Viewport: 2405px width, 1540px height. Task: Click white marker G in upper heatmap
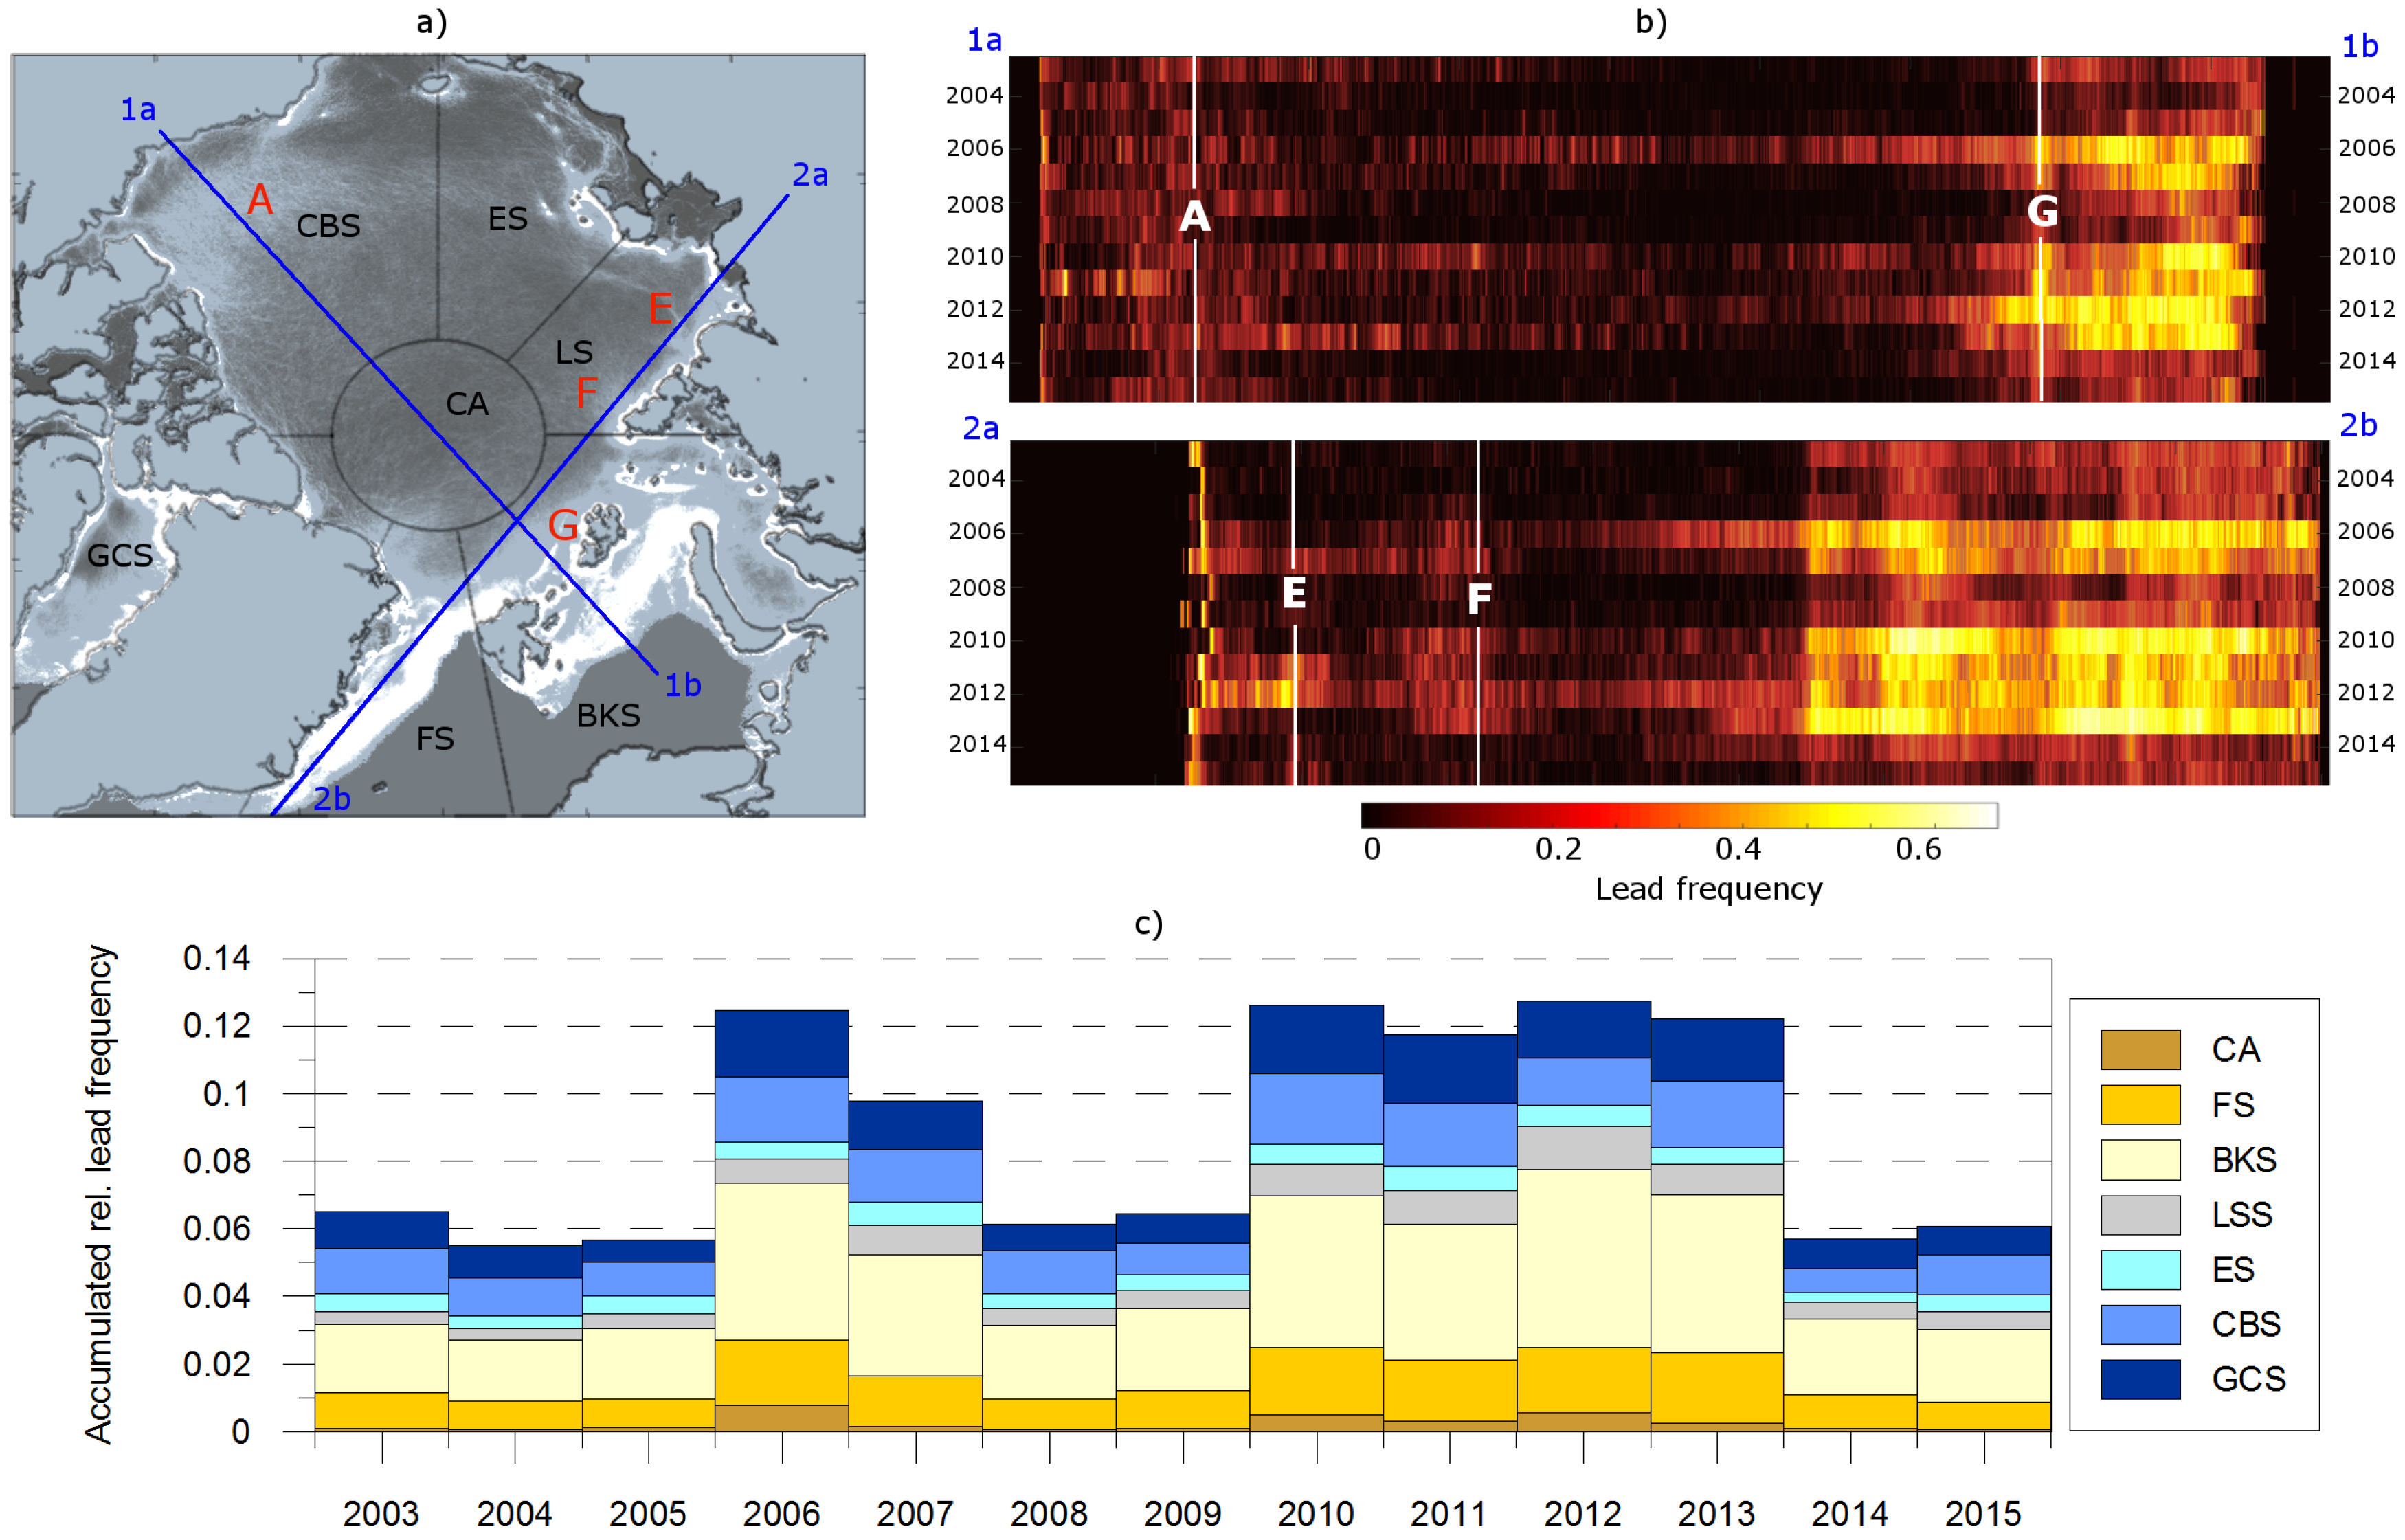tap(2042, 211)
